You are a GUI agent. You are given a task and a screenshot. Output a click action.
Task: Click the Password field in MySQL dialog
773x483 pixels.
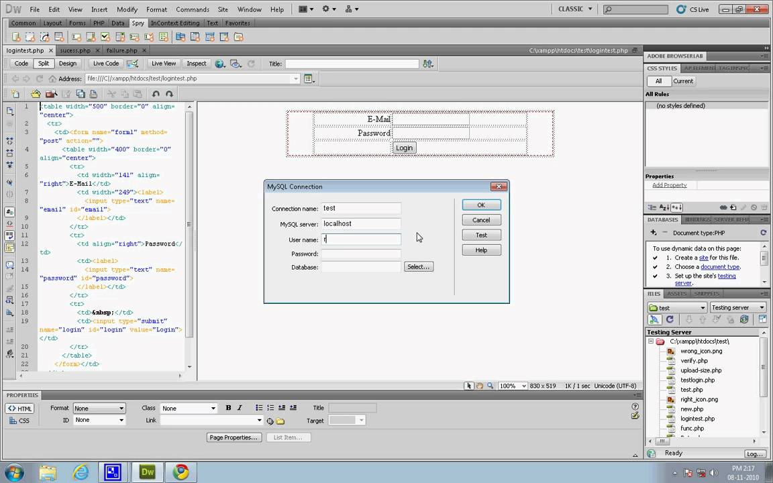pos(361,254)
